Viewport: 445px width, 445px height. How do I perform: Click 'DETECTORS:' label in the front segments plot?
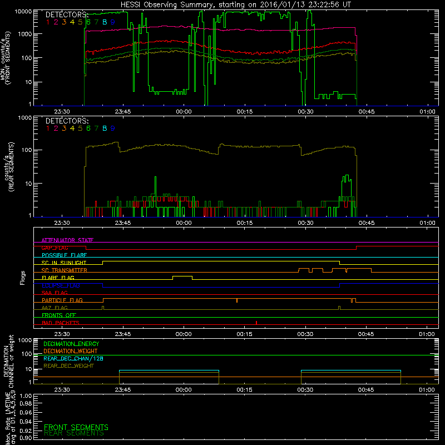(67, 15)
